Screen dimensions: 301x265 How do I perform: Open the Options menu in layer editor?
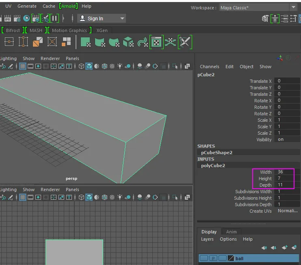tap(228, 239)
